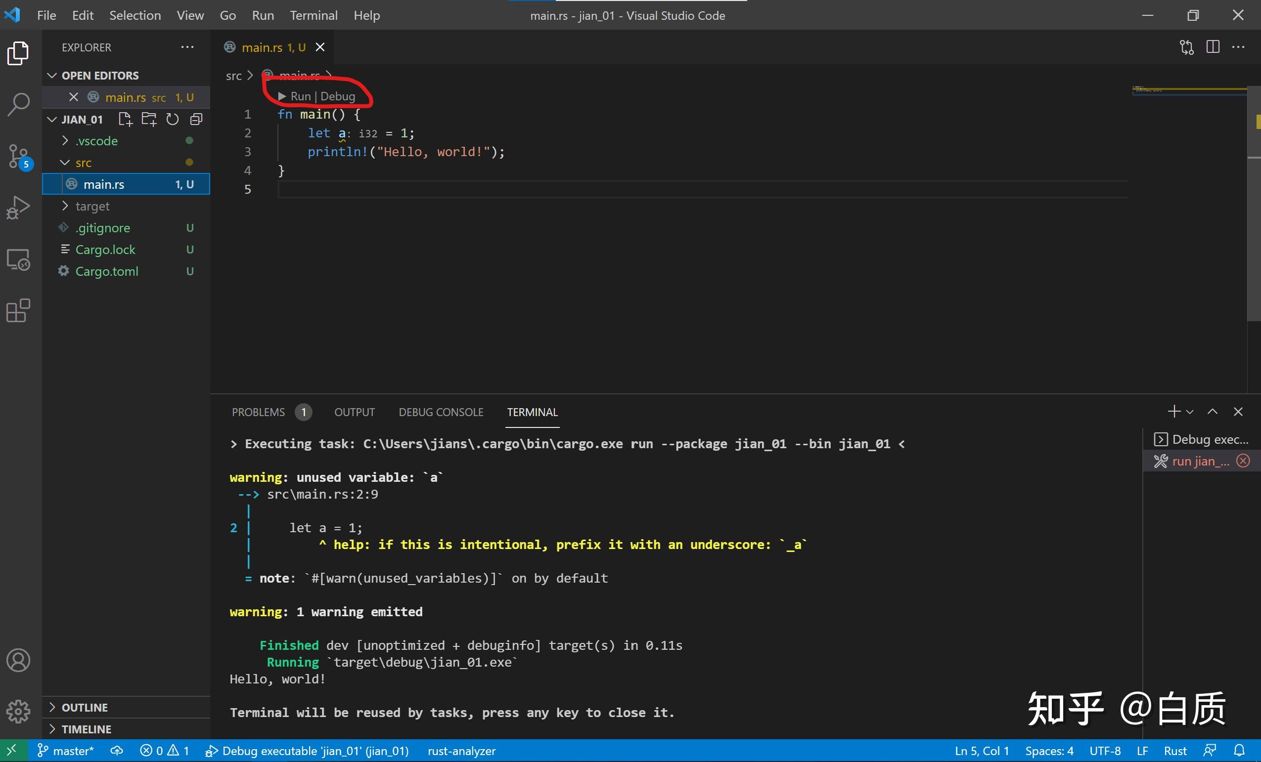Open the Search view in the activity bar

pyautogui.click(x=19, y=104)
